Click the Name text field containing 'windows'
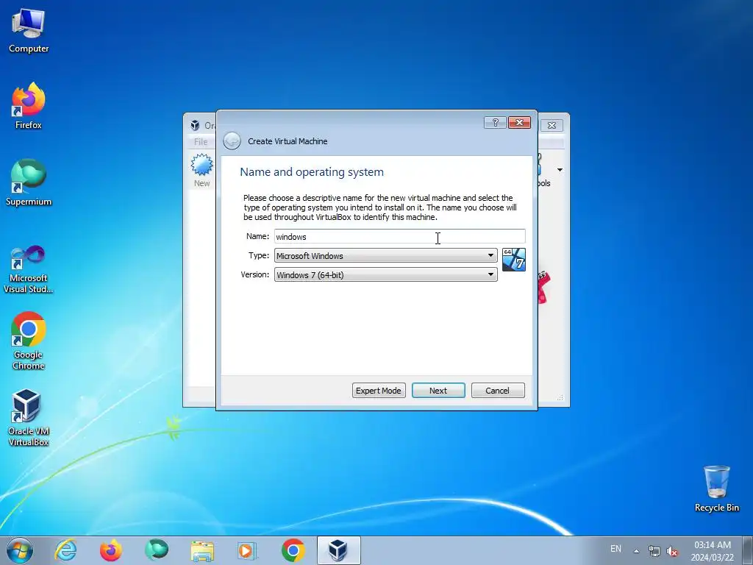Viewport: 753px width, 565px height. click(399, 236)
